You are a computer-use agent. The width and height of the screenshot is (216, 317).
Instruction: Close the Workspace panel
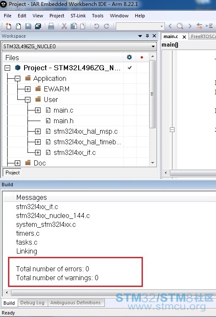coord(154,36)
